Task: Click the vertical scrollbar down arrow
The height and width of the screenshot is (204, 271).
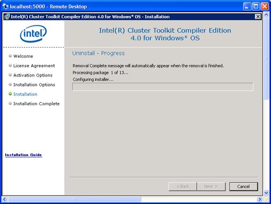Action: point(266,192)
